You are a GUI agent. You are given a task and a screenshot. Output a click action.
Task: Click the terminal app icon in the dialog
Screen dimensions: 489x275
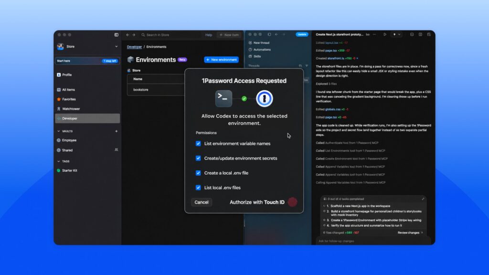point(223,98)
